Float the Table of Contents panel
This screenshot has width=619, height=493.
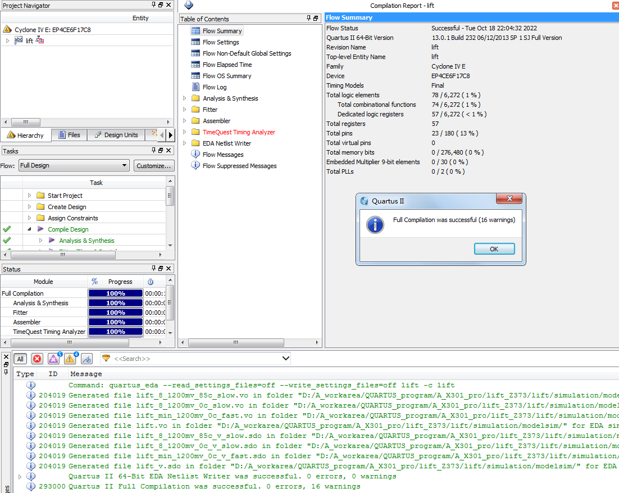(316, 18)
